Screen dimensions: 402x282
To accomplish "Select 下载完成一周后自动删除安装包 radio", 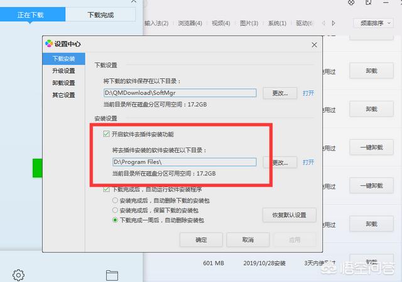I will tap(115, 220).
